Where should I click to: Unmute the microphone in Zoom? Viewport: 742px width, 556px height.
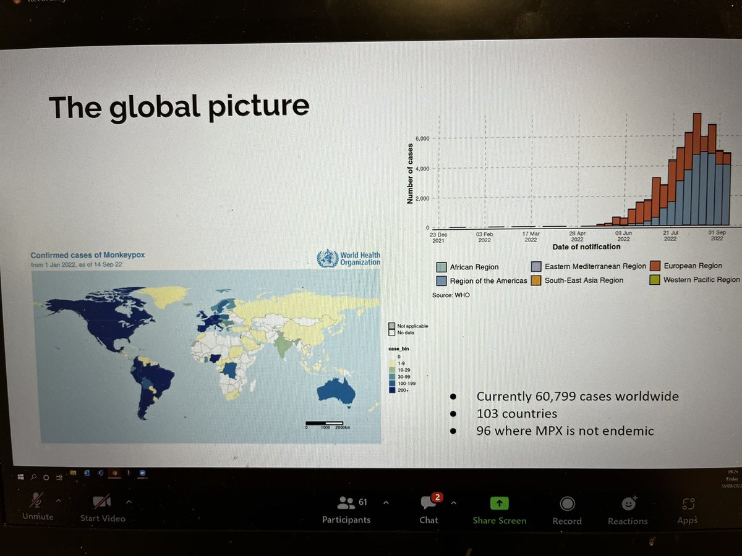pyautogui.click(x=38, y=507)
